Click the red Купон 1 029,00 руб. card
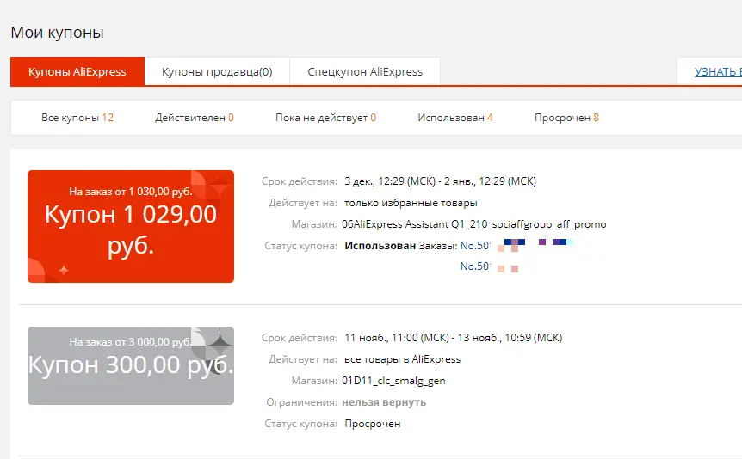 131,226
